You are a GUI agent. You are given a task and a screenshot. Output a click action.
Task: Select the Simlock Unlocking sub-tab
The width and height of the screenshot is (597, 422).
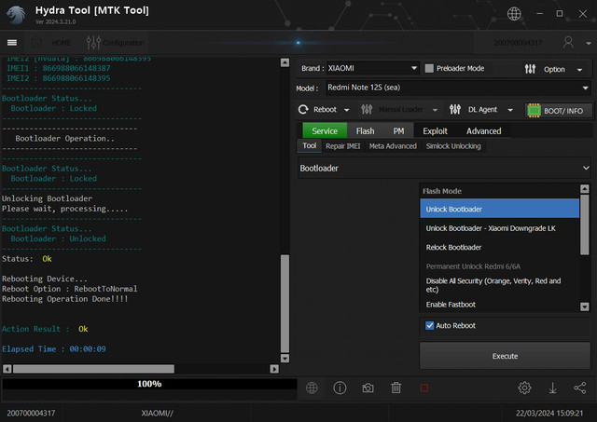pos(453,146)
